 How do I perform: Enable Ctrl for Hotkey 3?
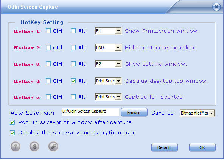pos(48,64)
